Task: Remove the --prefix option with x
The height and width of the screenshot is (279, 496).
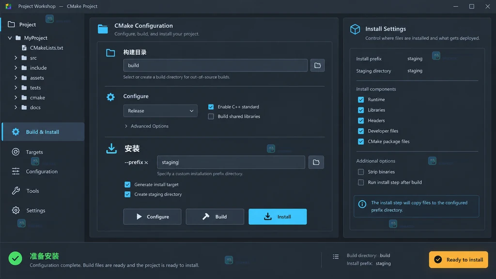Action: (x=146, y=163)
